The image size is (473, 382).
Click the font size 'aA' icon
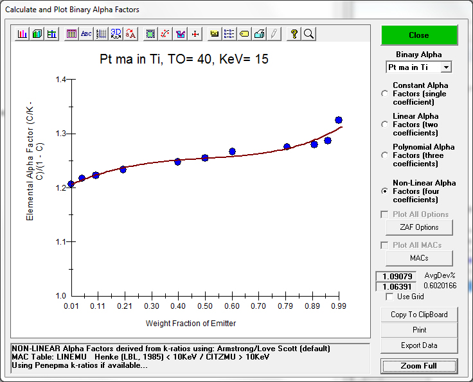pos(130,34)
